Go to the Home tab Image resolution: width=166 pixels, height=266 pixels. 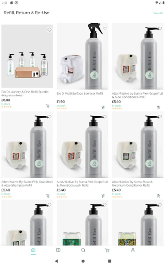33,250
